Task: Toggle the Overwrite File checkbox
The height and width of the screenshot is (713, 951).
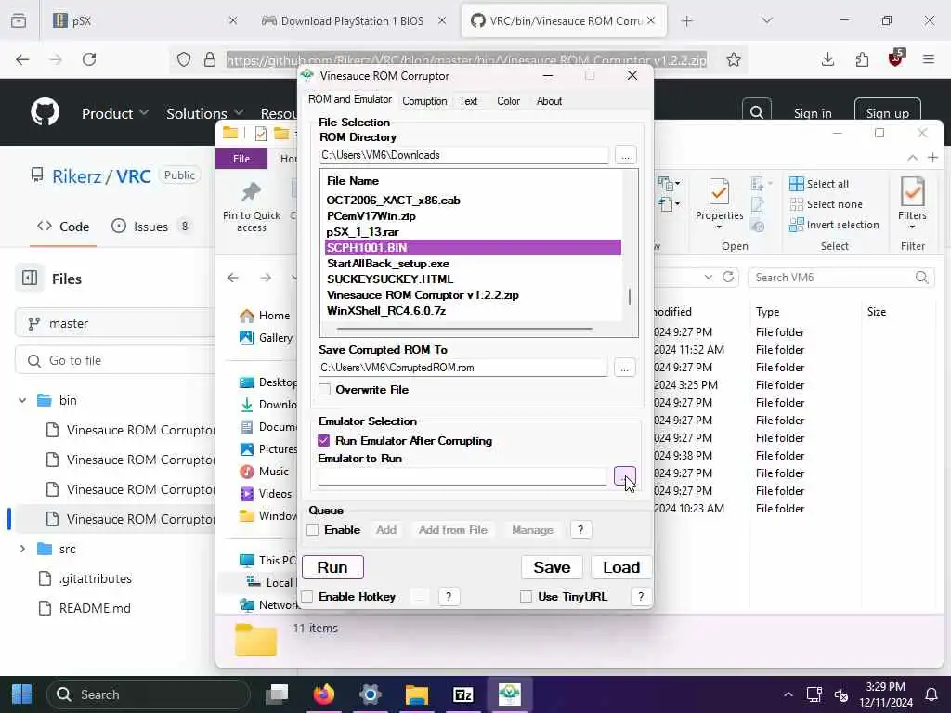Action: [324, 389]
